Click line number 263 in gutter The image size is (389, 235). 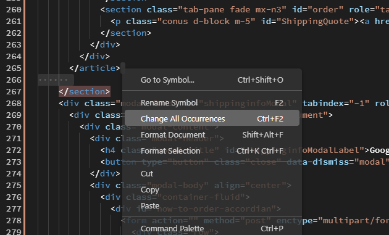(x=14, y=45)
